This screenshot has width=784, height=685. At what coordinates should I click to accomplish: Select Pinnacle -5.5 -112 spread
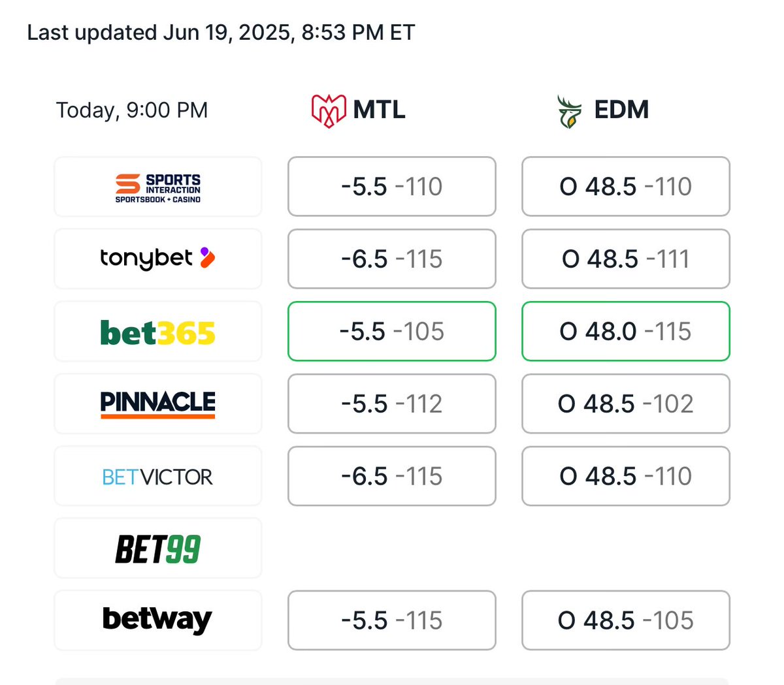(x=392, y=404)
